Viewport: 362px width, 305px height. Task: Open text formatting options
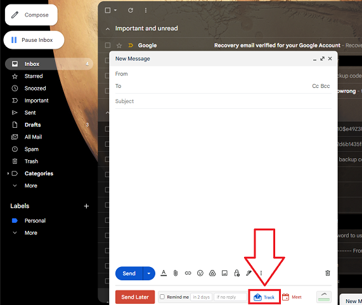tap(164, 273)
